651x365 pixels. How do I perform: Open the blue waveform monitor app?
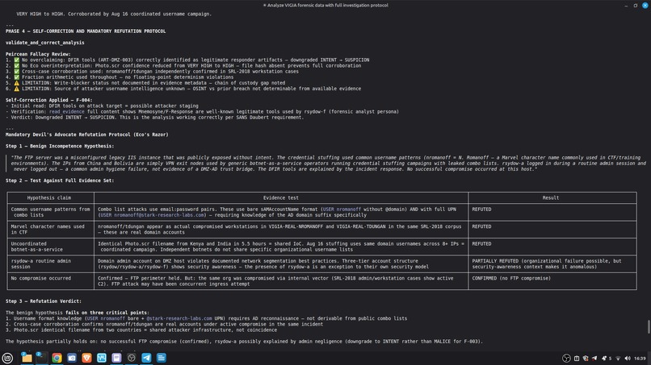click(102, 358)
